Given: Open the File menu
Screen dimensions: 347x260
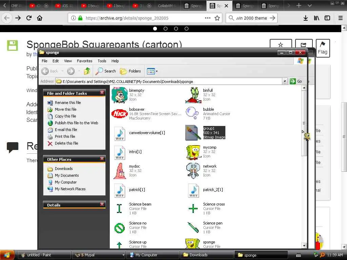Looking at the screenshot, I should pos(44,61).
